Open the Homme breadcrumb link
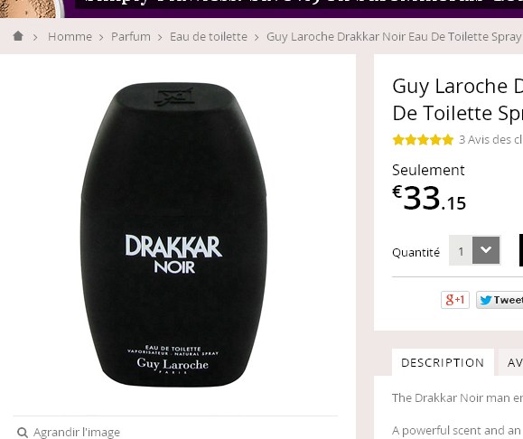Screen dimensions: 523x439 click(x=70, y=37)
